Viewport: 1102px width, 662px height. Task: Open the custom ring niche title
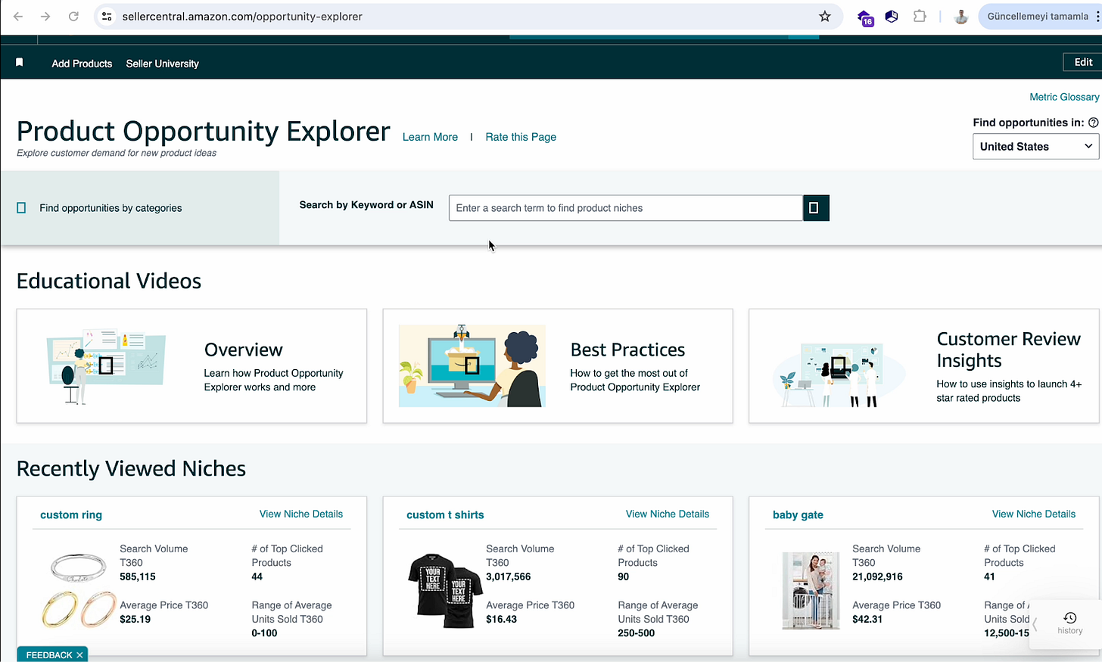tap(71, 514)
